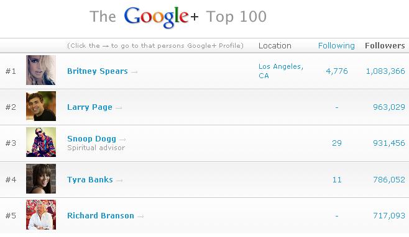Sort the list by Followers column
This screenshot has width=409, height=237.
coord(385,45)
